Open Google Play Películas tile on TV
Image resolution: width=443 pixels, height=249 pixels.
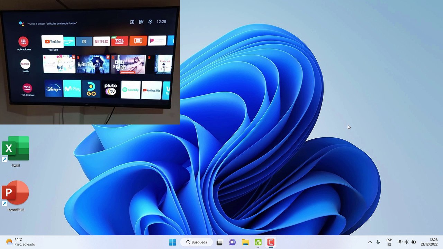(157, 40)
